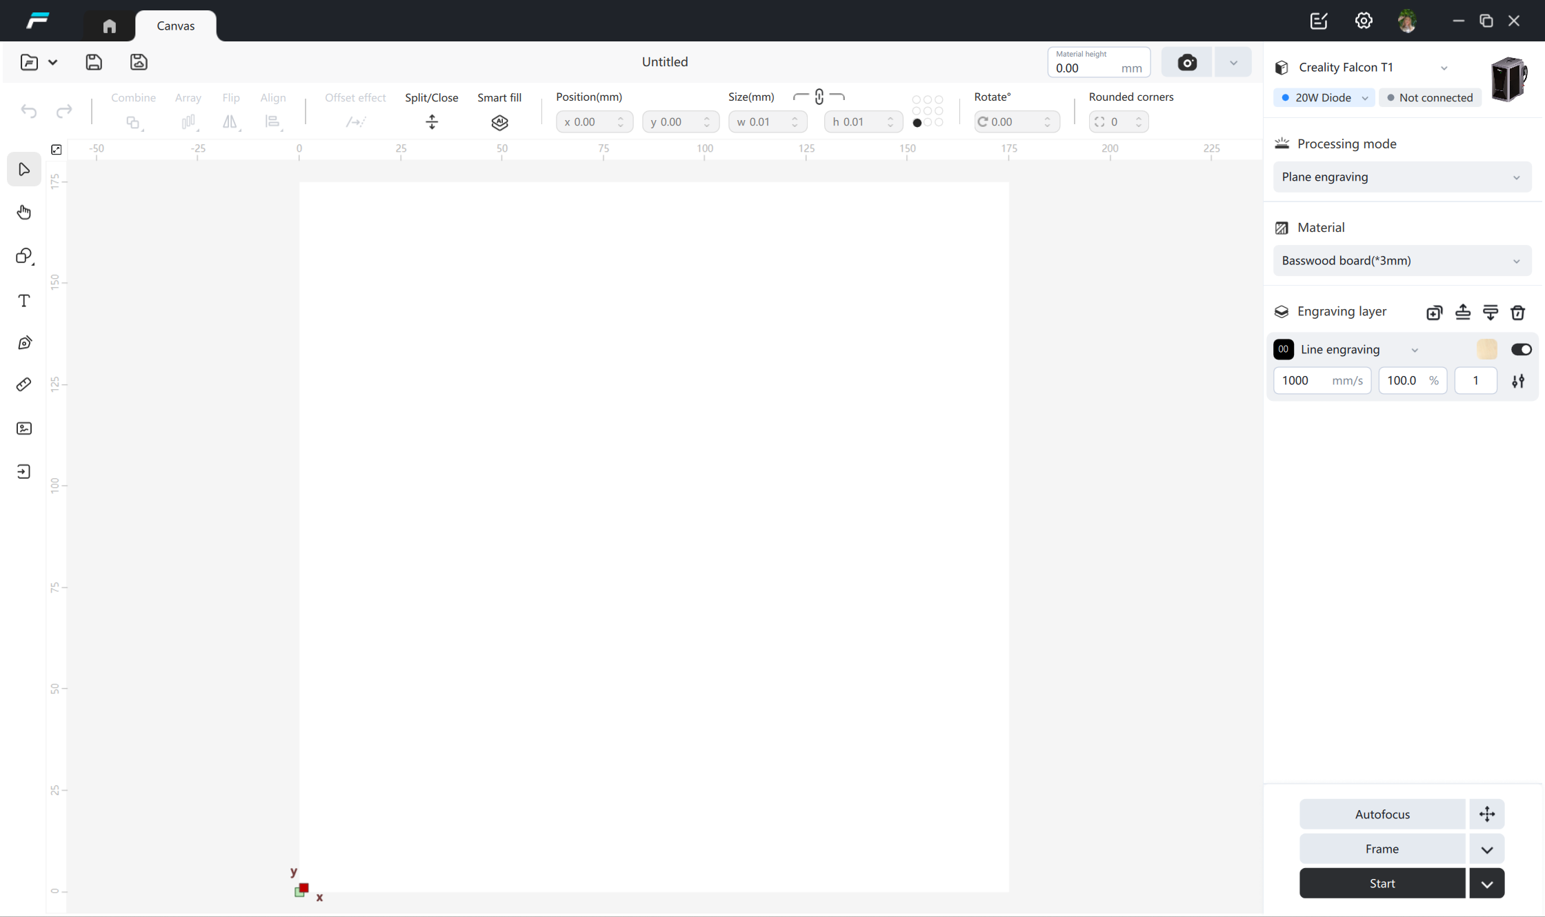This screenshot has width=1545, height=917.
Task: Click the Material height input field
Action: point(1099,63)
